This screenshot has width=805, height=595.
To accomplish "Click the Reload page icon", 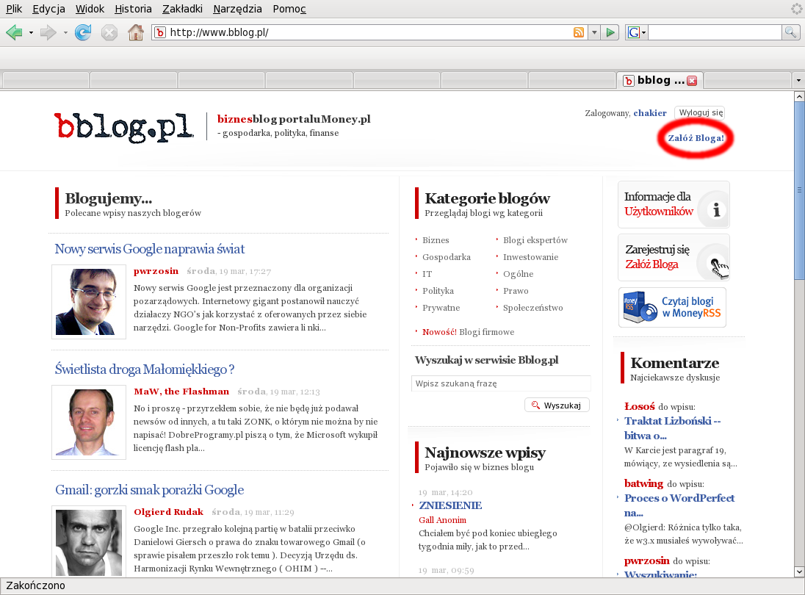I will point(83,32).
